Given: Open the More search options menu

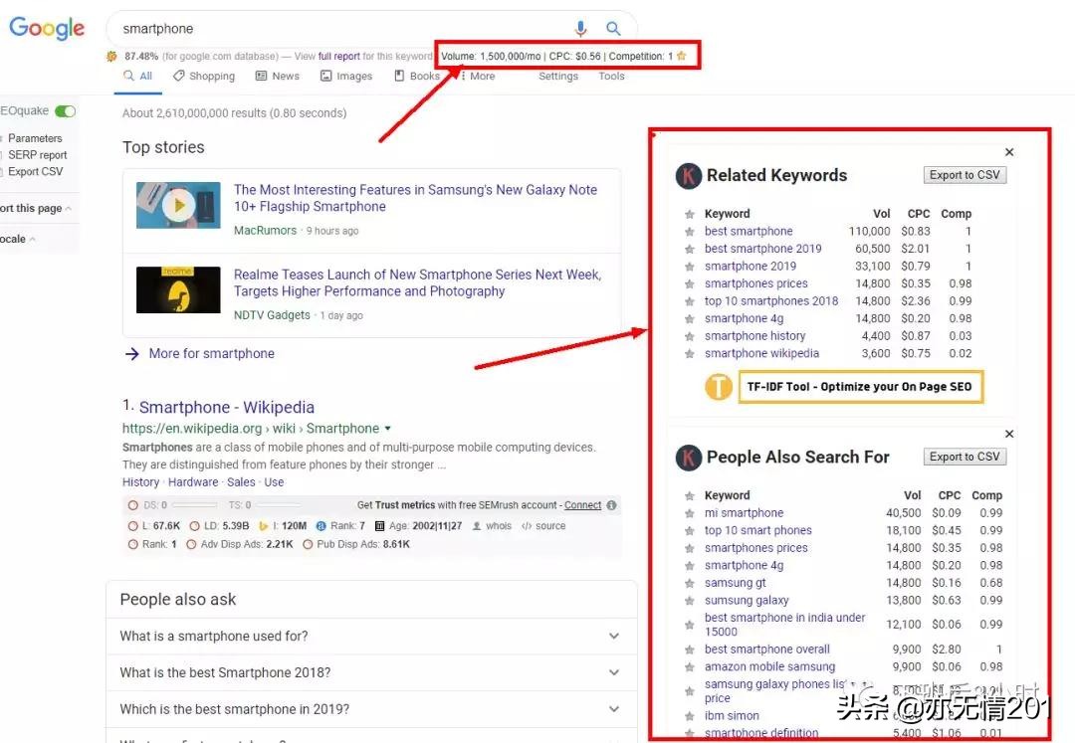Looking at the screenshot, I should 478,76.
